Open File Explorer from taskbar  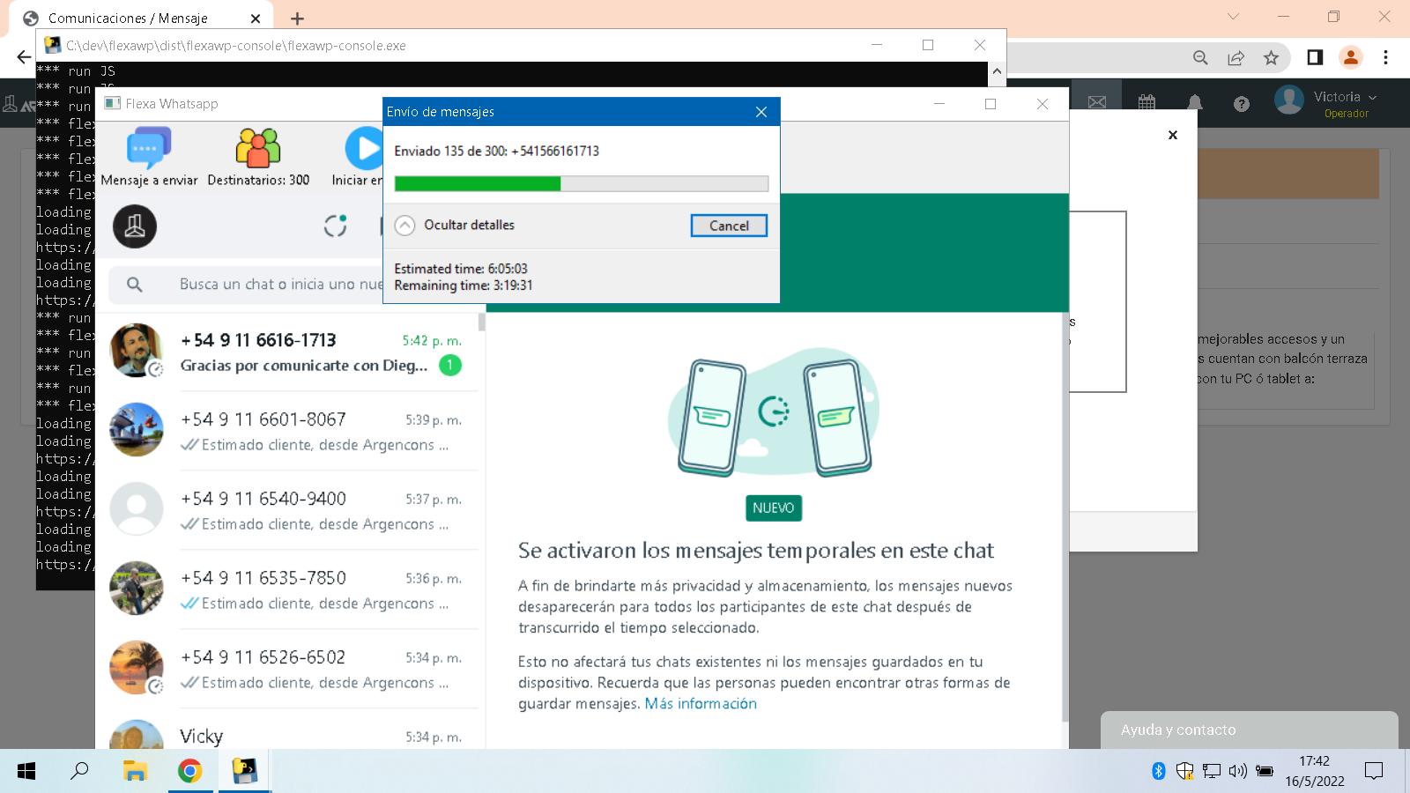(x=135, y=772)
